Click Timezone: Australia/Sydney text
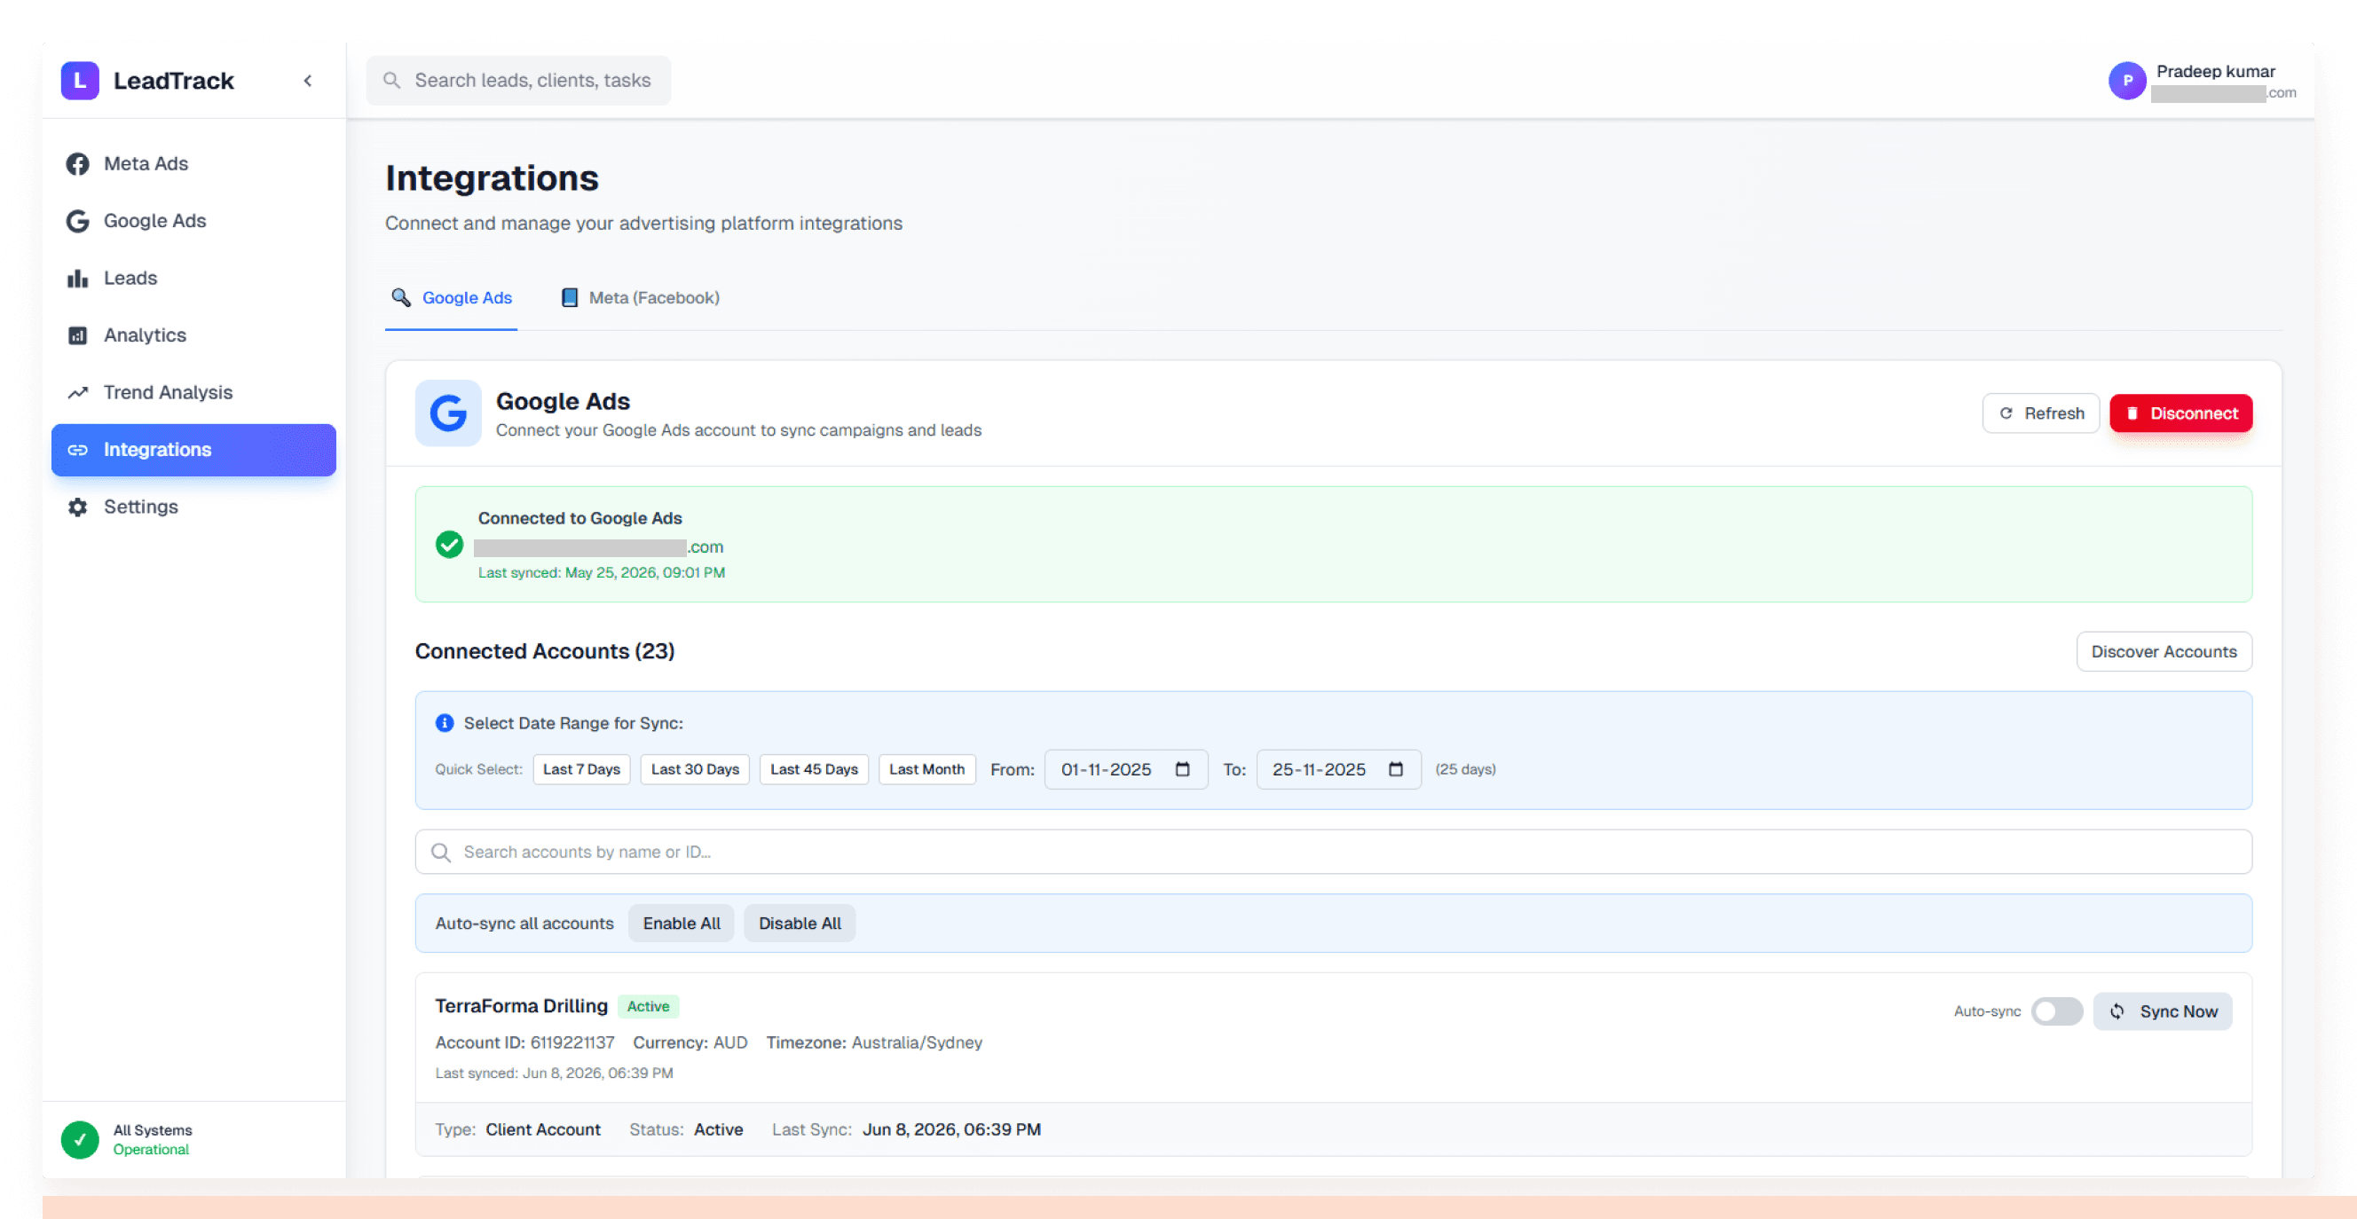Image resolution: width=2357 pixels, height=1219 pixels. [874, 1043]
